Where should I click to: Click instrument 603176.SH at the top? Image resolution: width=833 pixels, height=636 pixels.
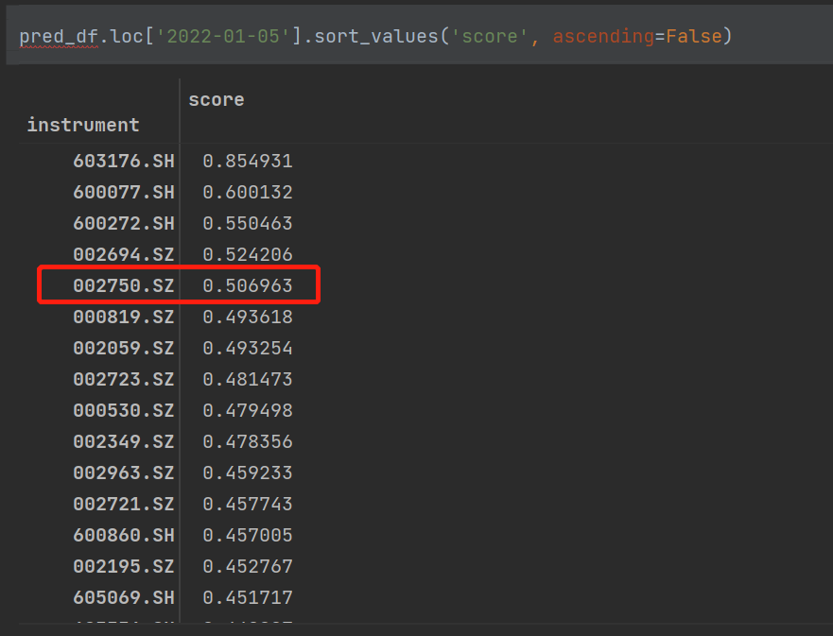124,161
